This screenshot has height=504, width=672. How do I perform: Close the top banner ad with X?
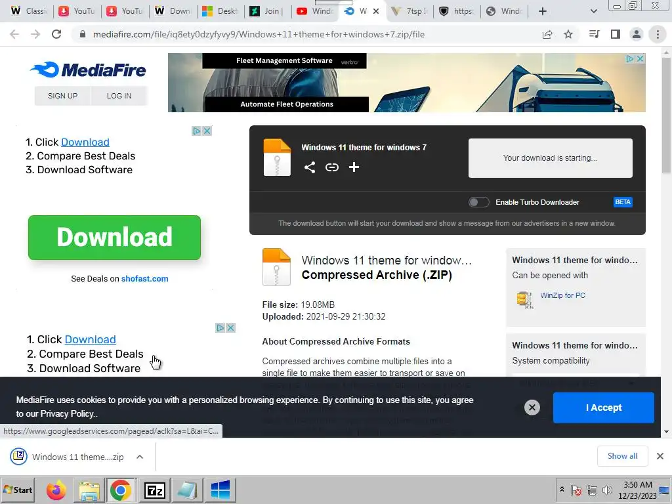(640, 58)
